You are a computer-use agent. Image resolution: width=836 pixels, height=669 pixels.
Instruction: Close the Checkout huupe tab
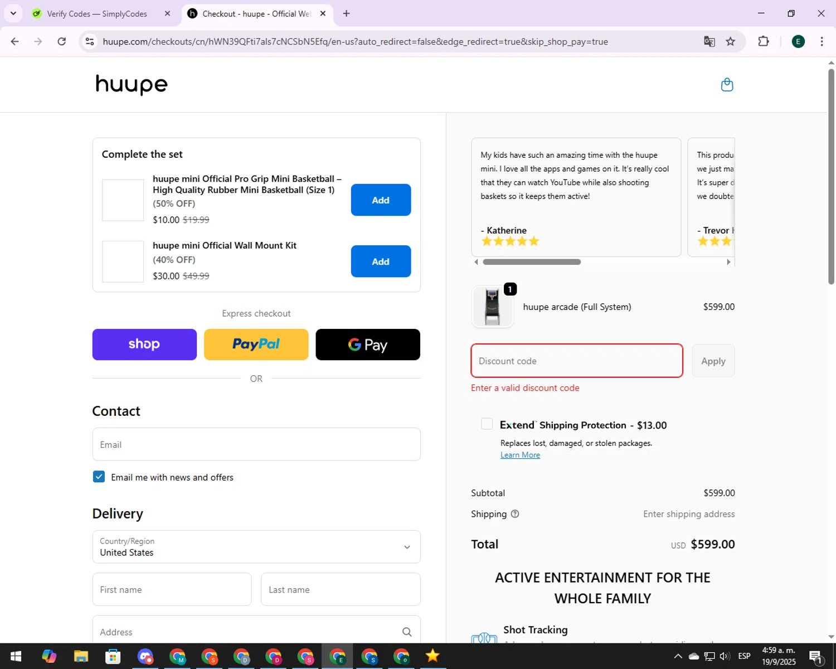coord(323,13)
